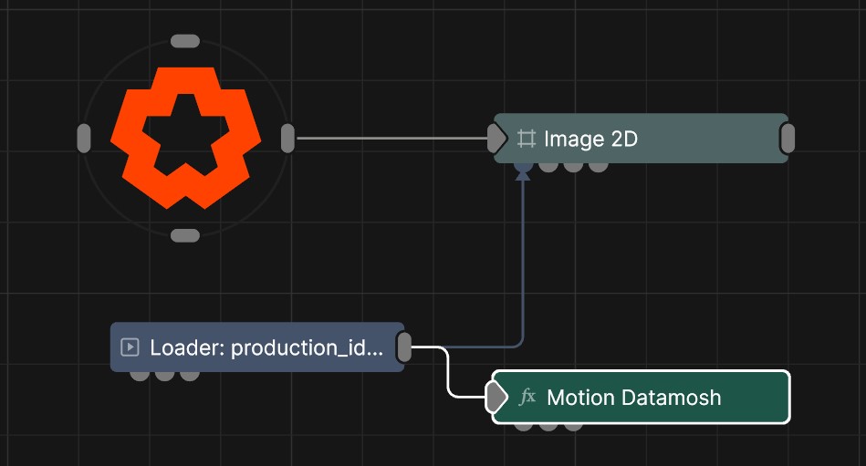Screen dimensions: 866x466
Task: Click the Image 2D right output port
Action: coord(788,139)
